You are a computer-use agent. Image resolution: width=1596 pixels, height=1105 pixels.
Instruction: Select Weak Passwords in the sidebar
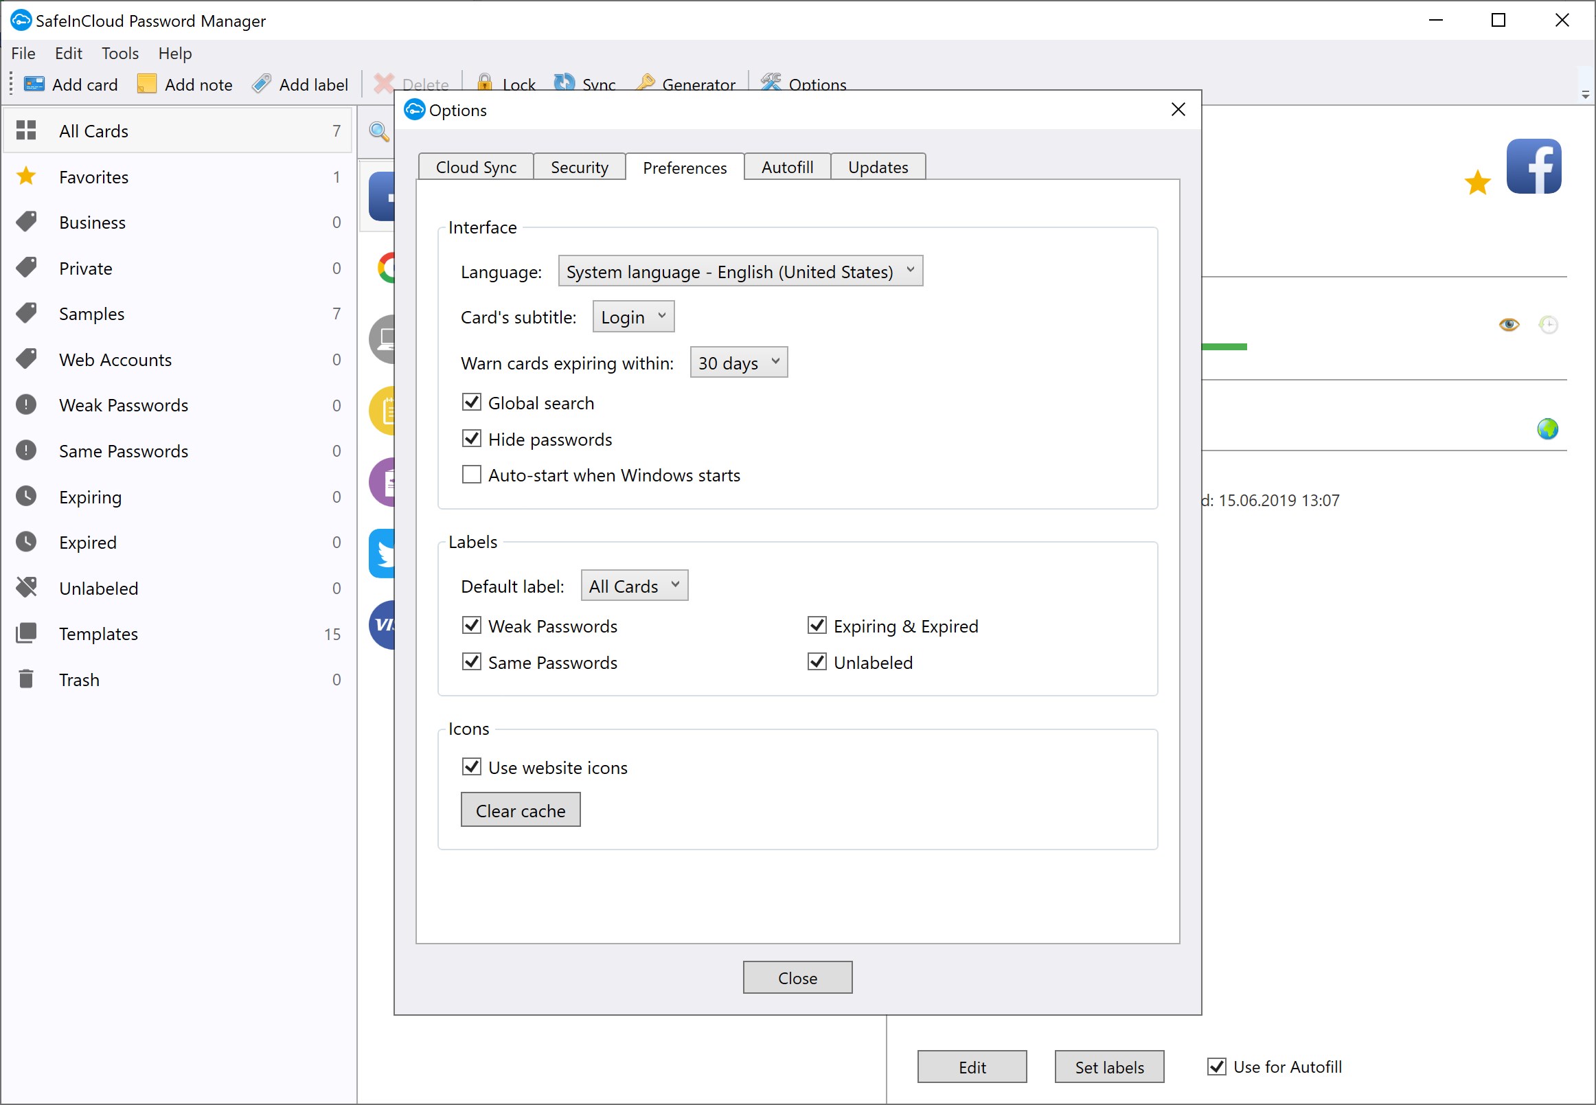click(x=123, y=405)
